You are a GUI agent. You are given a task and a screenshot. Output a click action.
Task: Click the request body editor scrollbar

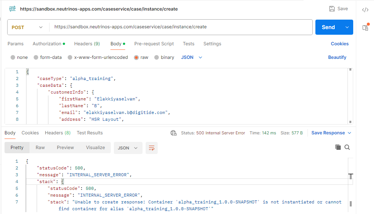pyautogui.click(x=350, y=96)
